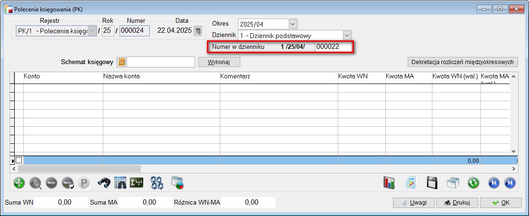529x216 pixels.
Task: Toggle the checkbox in the blue grid row
Action: 19,160
